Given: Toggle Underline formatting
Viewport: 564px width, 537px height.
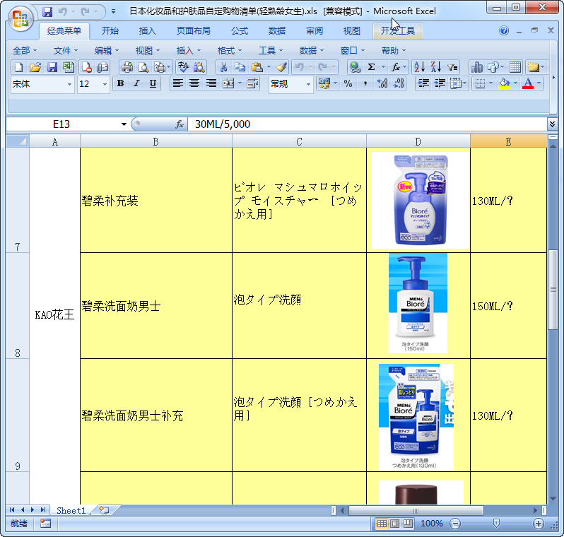Looking at the screenshot, I should point(153,84).
